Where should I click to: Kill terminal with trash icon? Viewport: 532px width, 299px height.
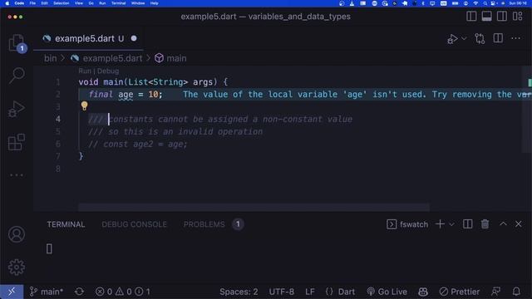tap(485, 224)
